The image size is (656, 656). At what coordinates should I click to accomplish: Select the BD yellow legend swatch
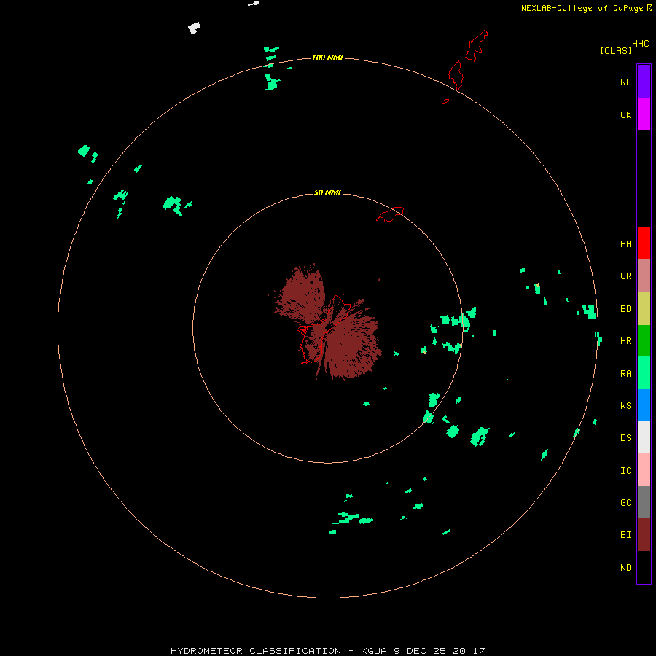pyautogui.click(x=644, y=309)
